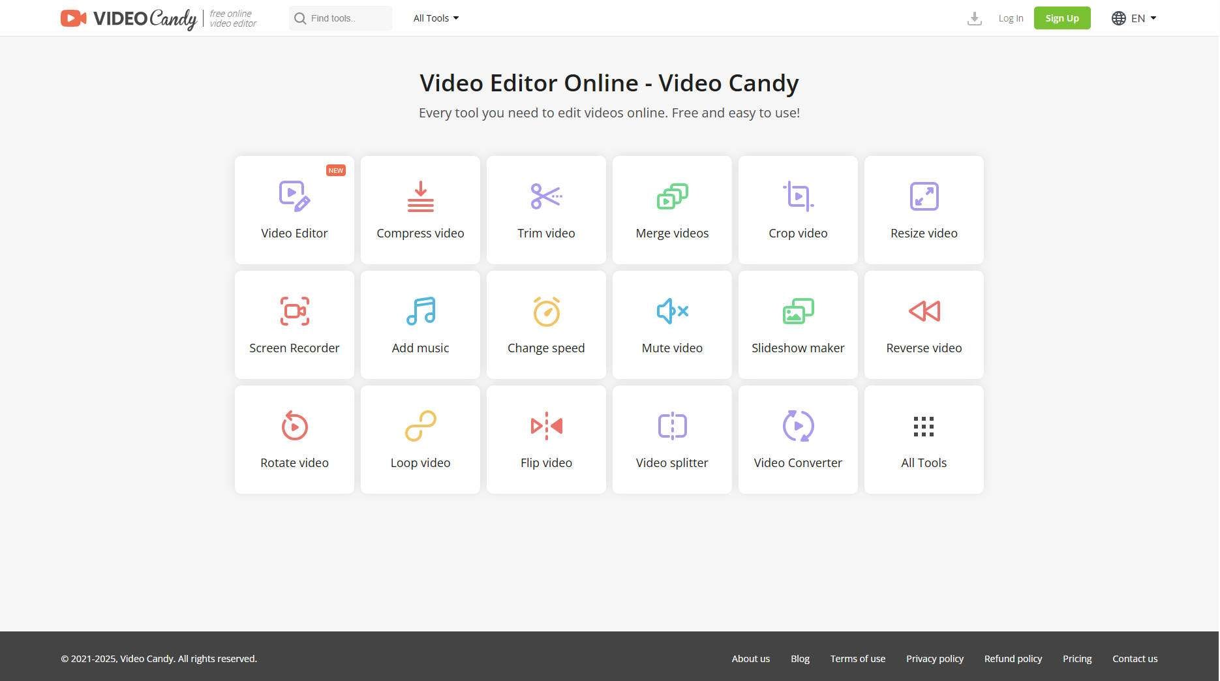The image size is (1220, 681).
Task: Open the Pricing footer link
Action: click(x=1076, y=659)
